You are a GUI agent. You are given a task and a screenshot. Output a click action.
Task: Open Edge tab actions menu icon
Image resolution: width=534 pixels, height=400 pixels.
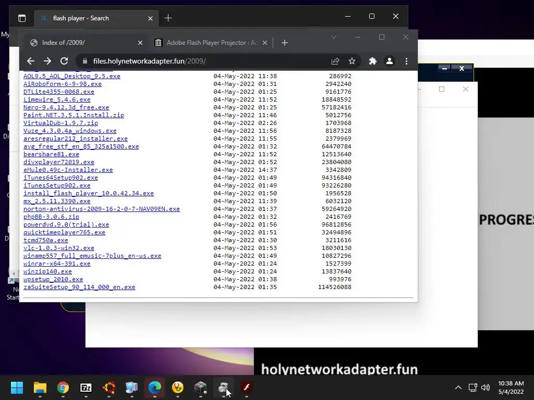click(22, 18)
